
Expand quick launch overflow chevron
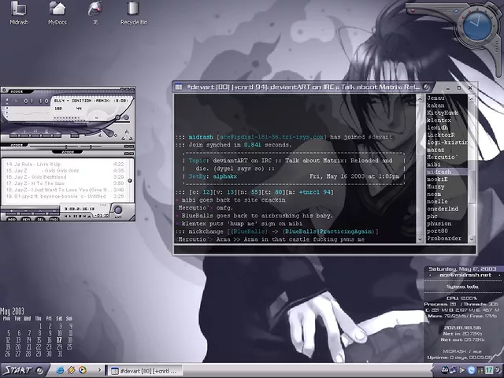[99, 370]
